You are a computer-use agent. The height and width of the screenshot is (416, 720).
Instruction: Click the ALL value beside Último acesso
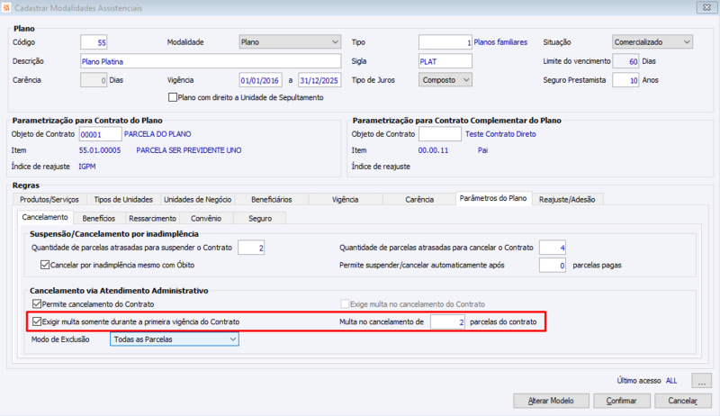click(x=671, y=381)
